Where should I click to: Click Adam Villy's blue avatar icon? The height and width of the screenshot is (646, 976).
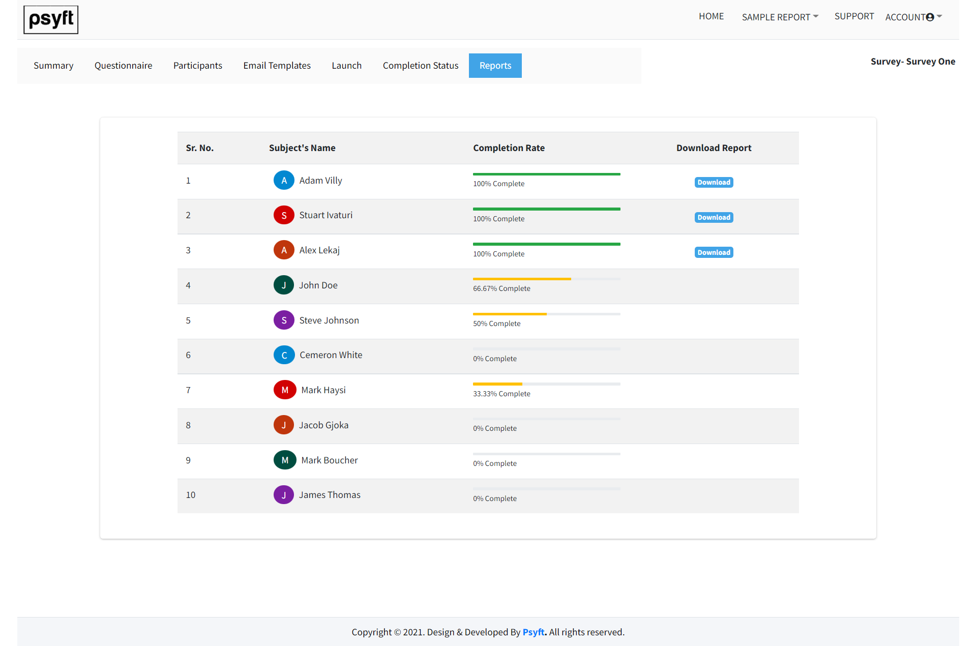click(284, 181)
